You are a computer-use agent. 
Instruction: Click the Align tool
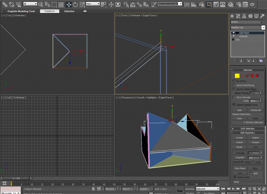pos(194,4)
